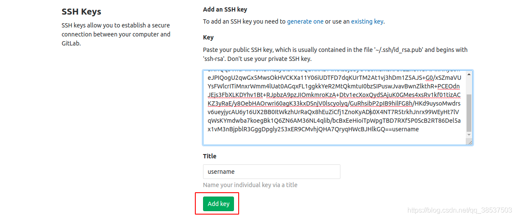Click scrollbar track above the thumb
Viewport: 516px width, 218px height.
[469, 86]
